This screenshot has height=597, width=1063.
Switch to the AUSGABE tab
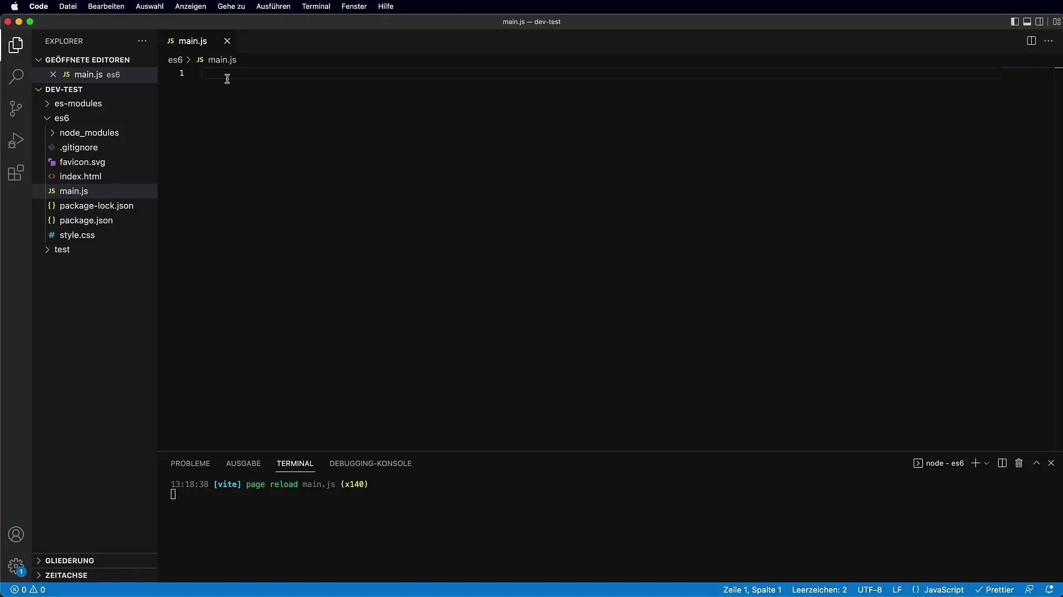[243, 463]
